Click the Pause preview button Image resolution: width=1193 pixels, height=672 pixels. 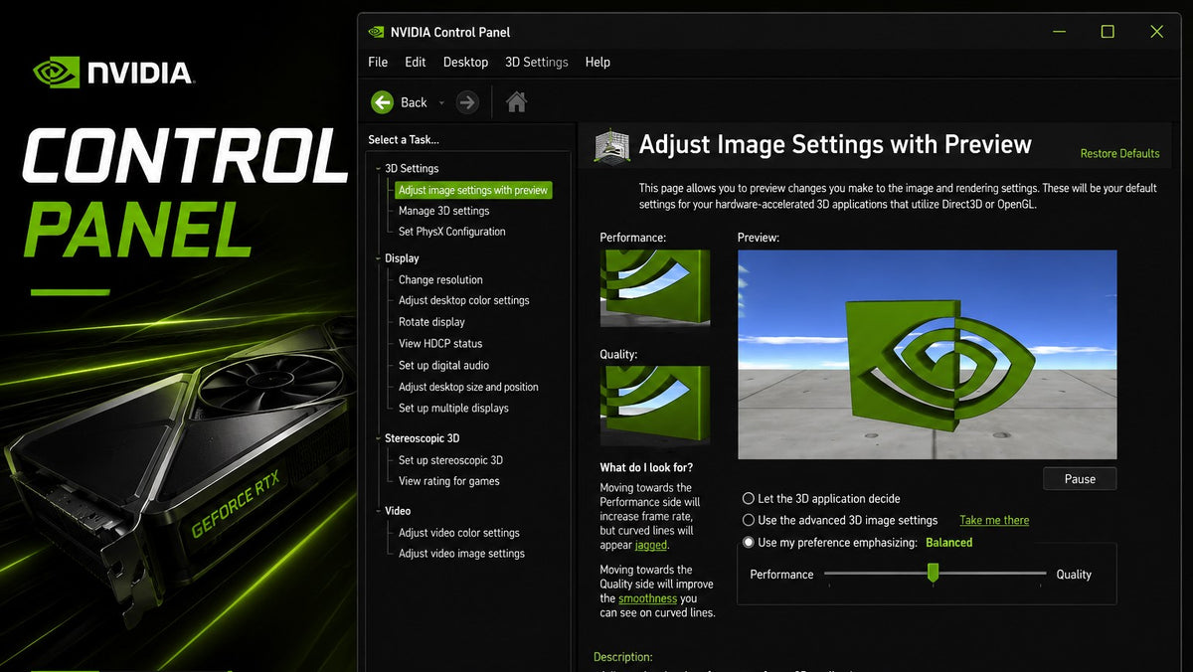coord(1080,479)
